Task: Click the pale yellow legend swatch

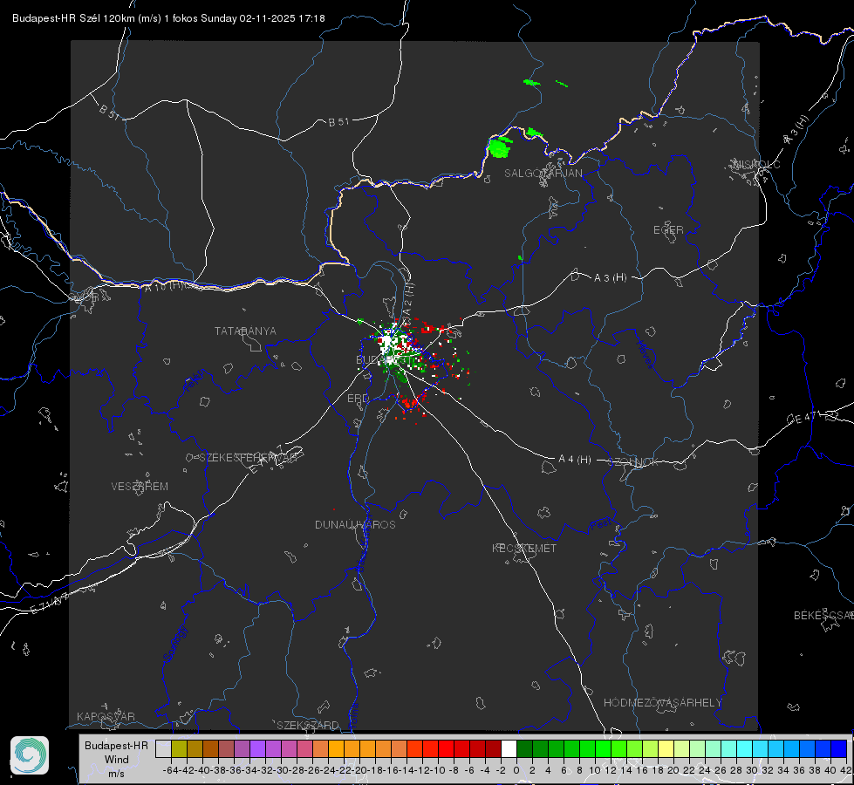Action: pyautogui.click(x=666, y=748)
